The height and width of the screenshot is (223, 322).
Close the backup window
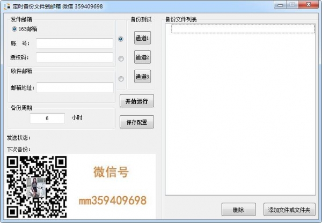(x=309, y=5)
